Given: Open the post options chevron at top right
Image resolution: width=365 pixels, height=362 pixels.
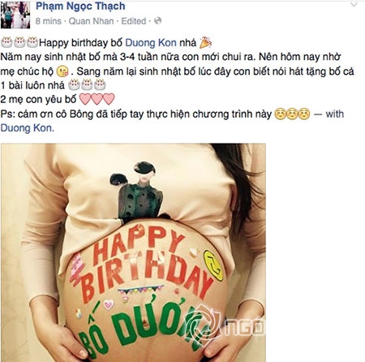Looking at the screenshot, I should pos(354,5).
